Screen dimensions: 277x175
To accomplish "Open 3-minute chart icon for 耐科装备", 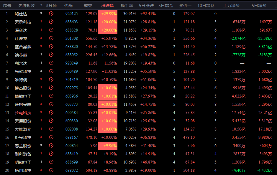I will click(x=51, y=154).
